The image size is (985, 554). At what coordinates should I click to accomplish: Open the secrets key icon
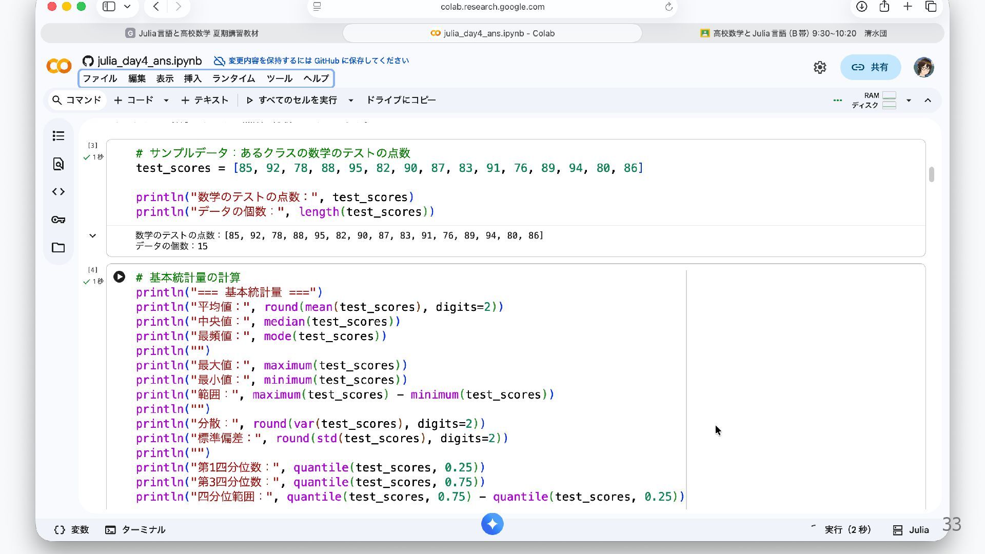pos(58,220)
